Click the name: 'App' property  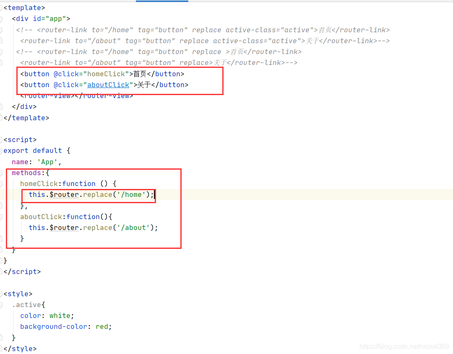pos(36,162)
